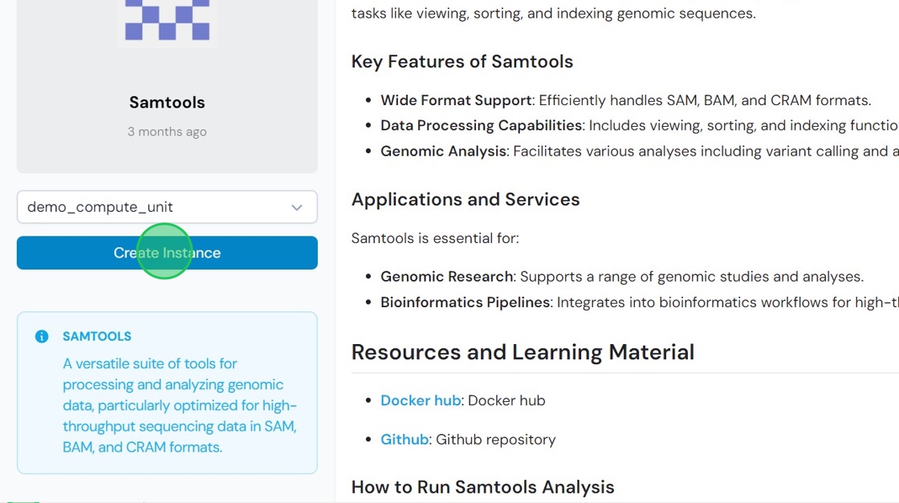
Task: Click the Samtools title under the logo
Action: 167,103
